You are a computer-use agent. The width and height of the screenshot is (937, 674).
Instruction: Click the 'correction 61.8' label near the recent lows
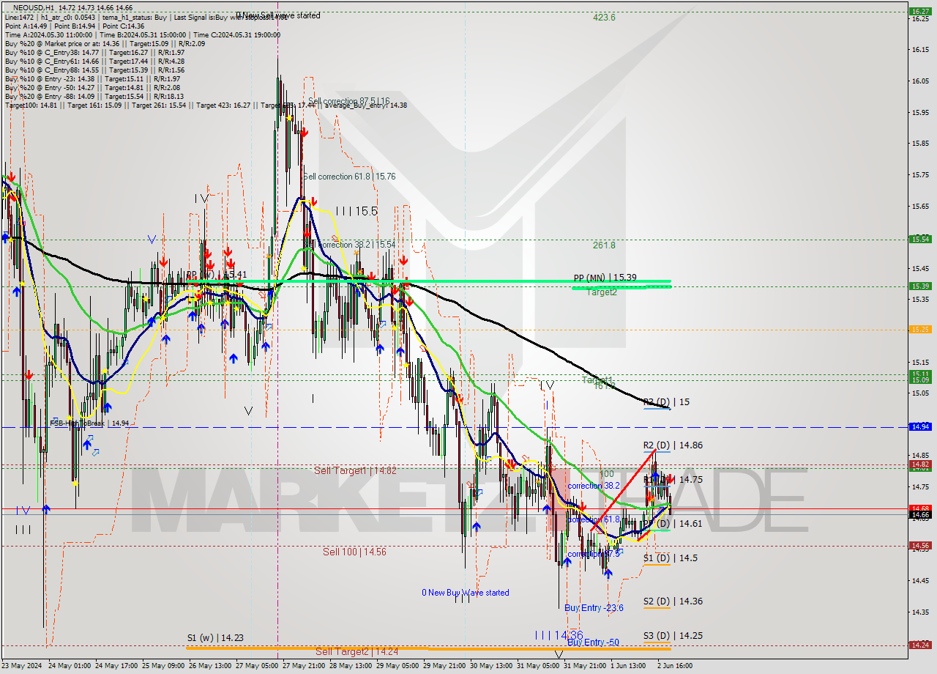593,519
